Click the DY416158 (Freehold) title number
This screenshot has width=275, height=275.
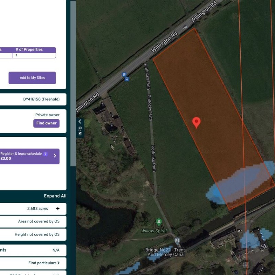41,99
